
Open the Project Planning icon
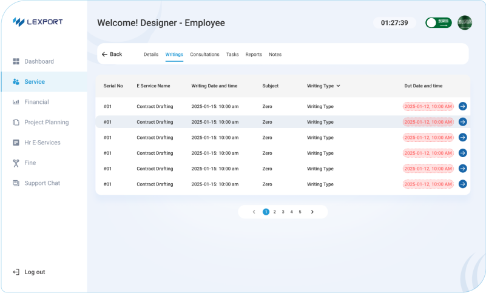point(16,123)
